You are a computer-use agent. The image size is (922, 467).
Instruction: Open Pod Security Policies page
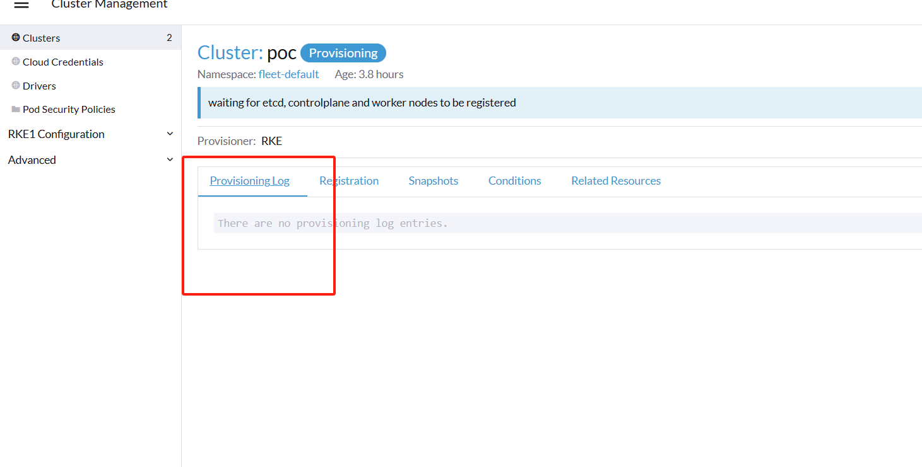[69, 109]
